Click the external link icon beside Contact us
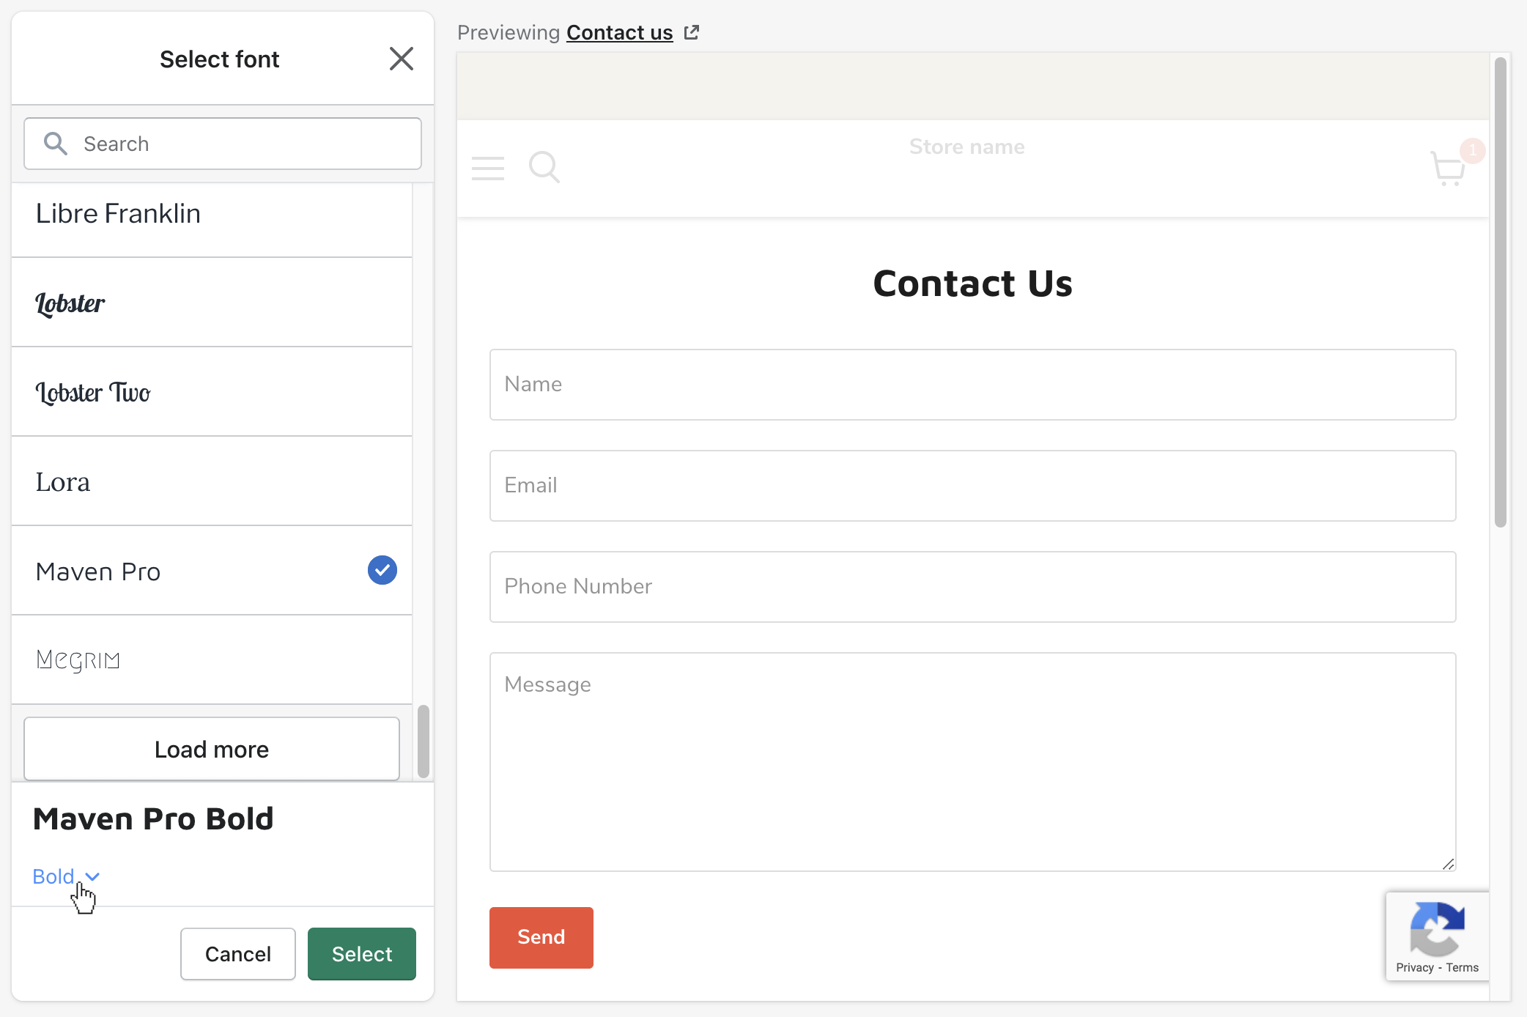This screenshot has height=1017, width=1527. (692, 32)
